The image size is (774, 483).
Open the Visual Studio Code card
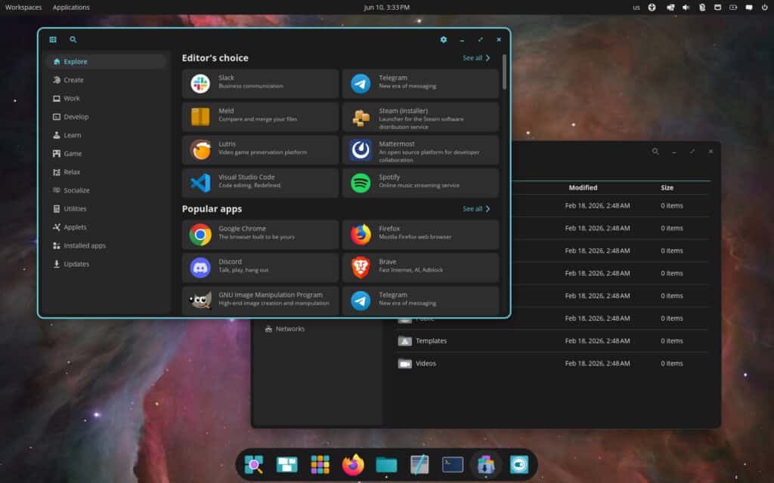tap(260, 183)
